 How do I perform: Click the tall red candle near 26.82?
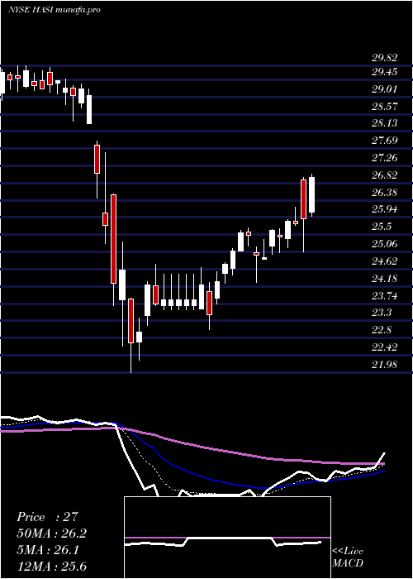[303, 199]
